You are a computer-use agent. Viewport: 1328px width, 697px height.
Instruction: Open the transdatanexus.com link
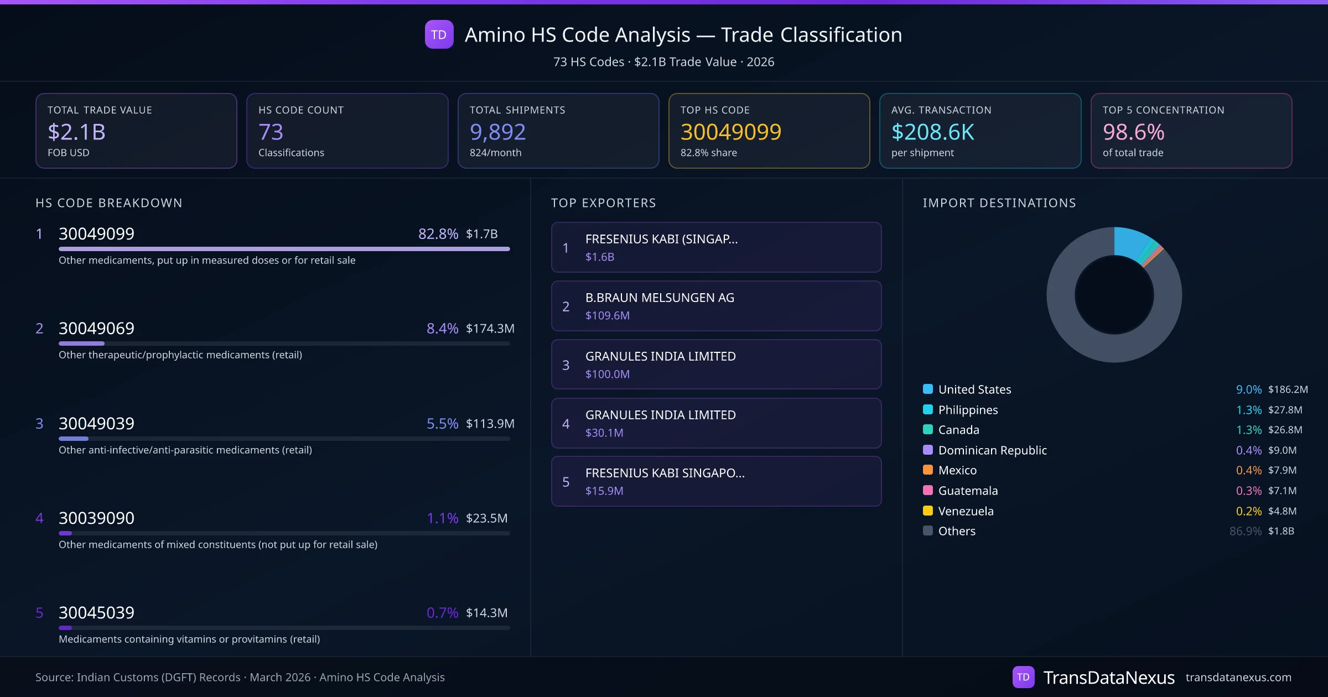tap(1238, 677)
